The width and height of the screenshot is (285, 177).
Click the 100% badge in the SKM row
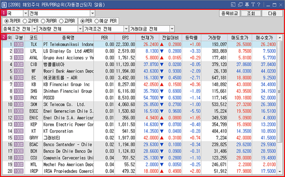pyautogui.click(x=19, y=104)
